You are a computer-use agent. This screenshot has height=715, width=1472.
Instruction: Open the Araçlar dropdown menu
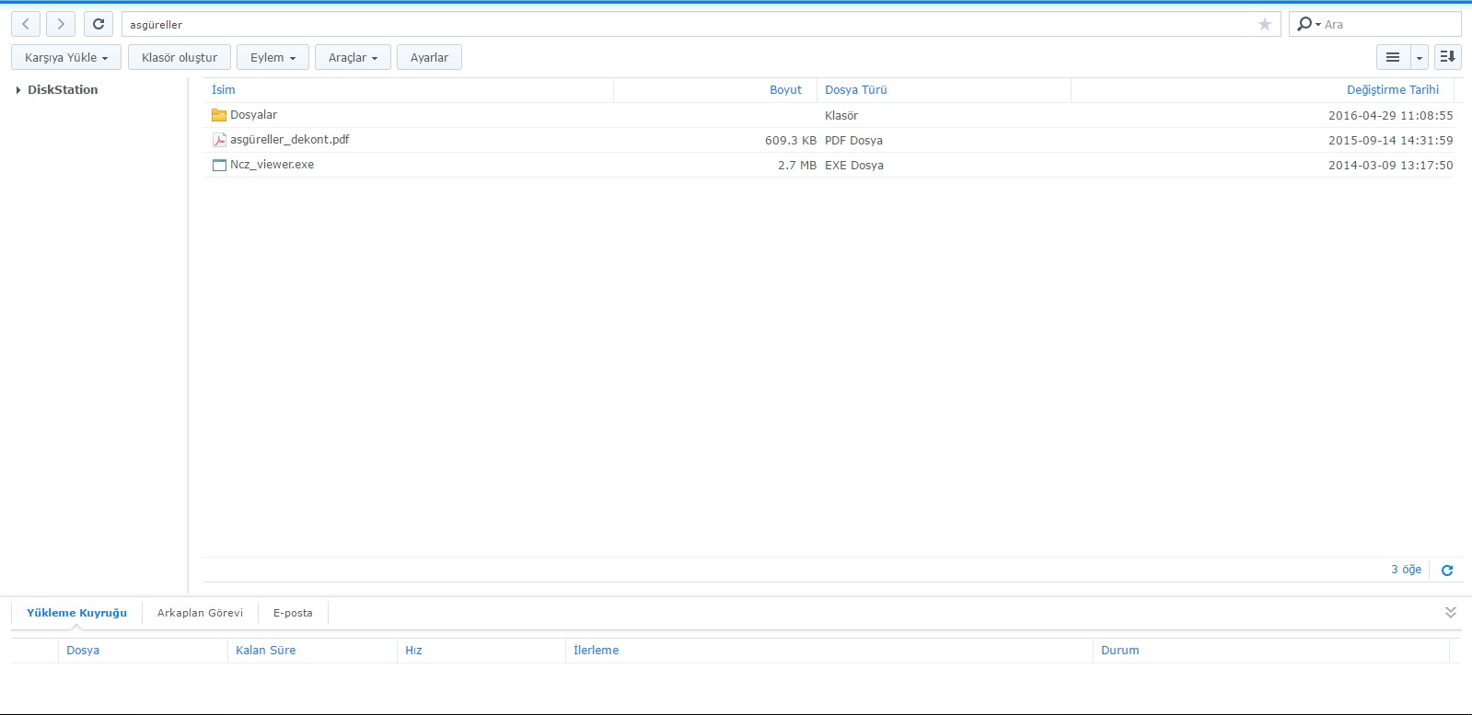353,57
